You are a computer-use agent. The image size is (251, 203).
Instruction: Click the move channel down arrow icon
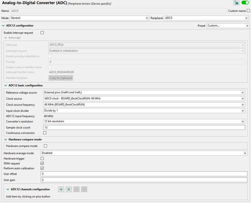coord(84,189)
